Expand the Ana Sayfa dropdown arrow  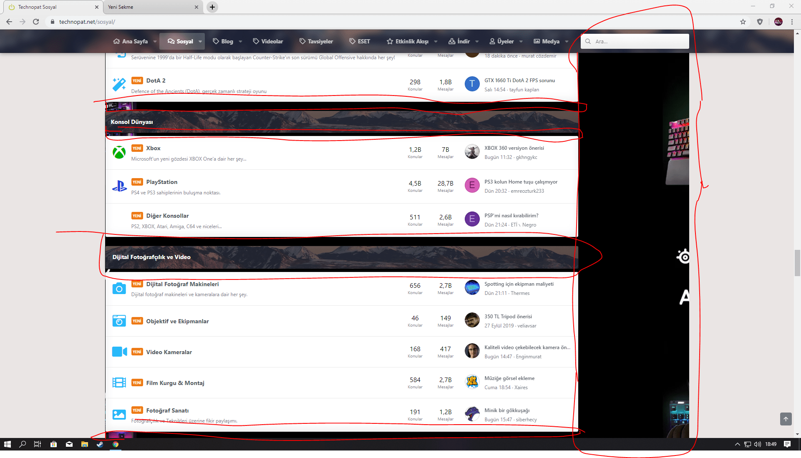[x=155, y=42]
